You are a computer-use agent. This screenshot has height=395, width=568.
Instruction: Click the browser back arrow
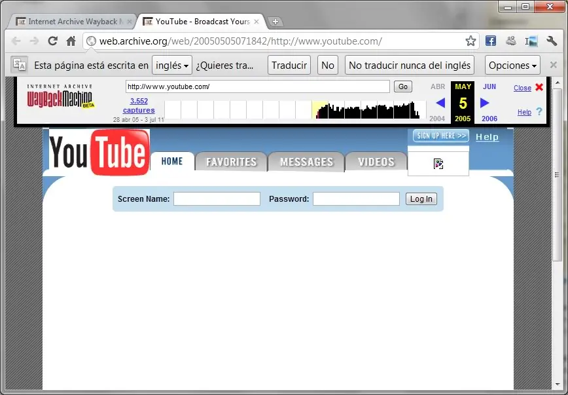click(x=16, y=41)
